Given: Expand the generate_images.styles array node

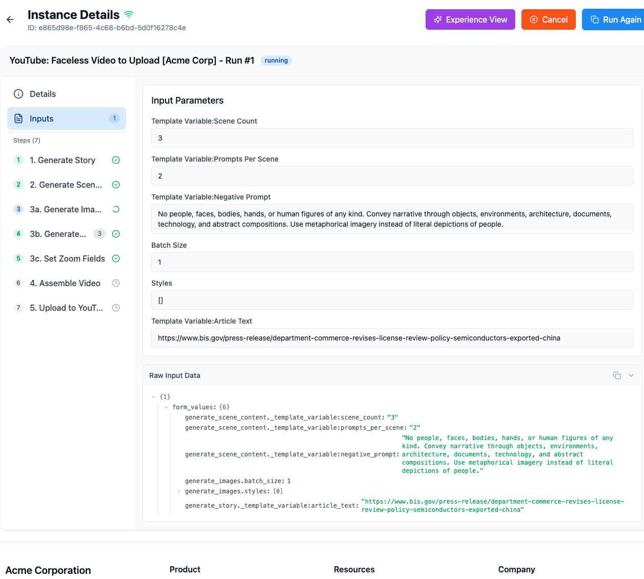Looking at the screenshot, I should point(179,491).
